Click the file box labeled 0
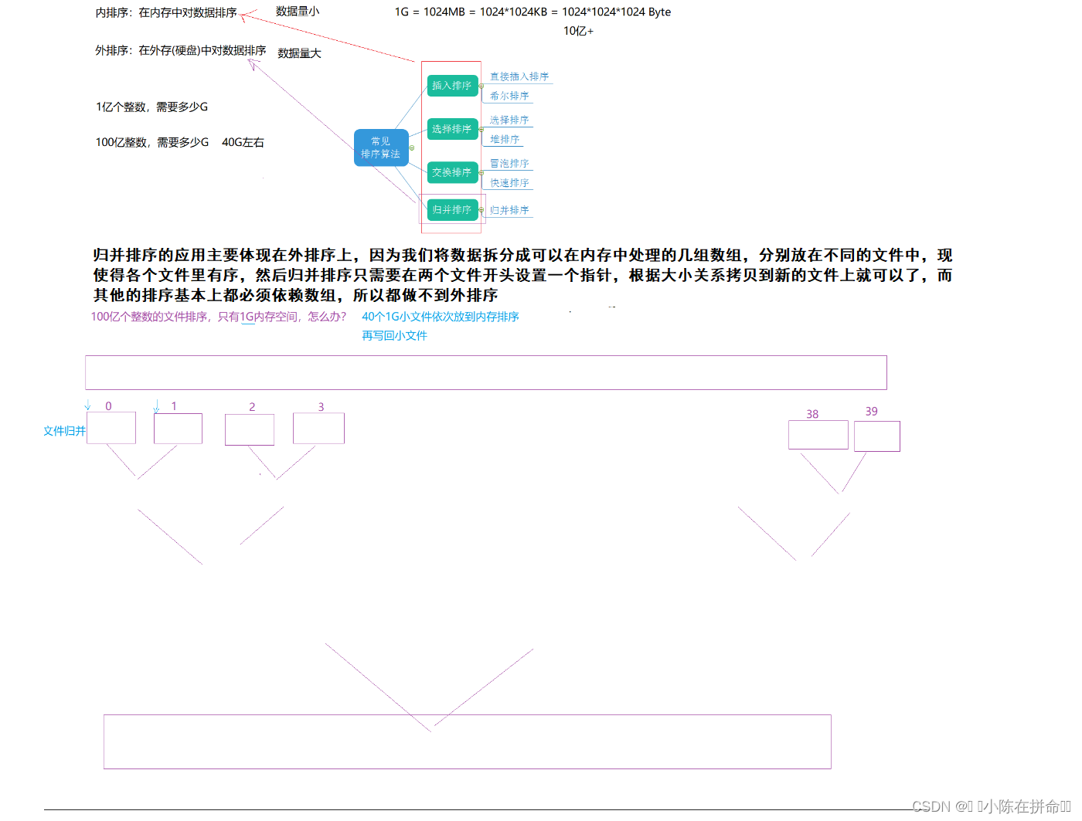This screenshot has height=821, width=1082. point(111,428)
